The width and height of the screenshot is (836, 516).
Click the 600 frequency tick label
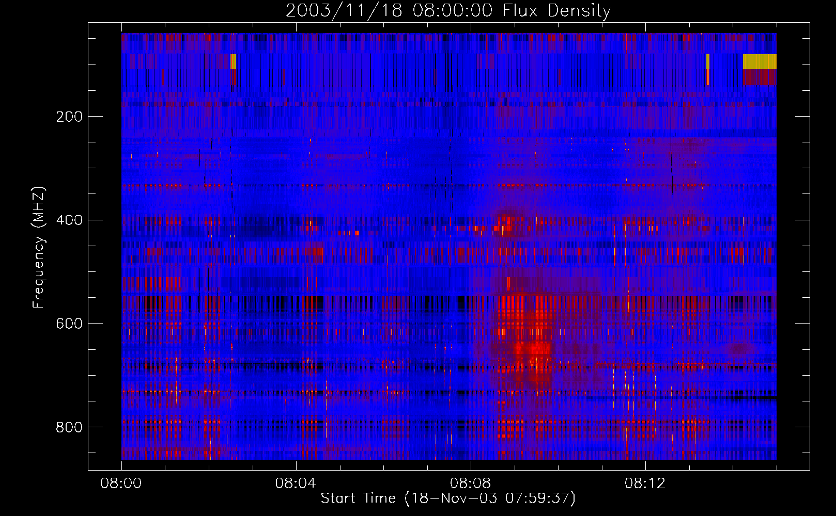click(x=69, y=324)
